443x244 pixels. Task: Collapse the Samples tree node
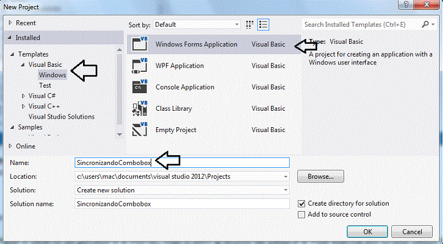coord(12,127)
